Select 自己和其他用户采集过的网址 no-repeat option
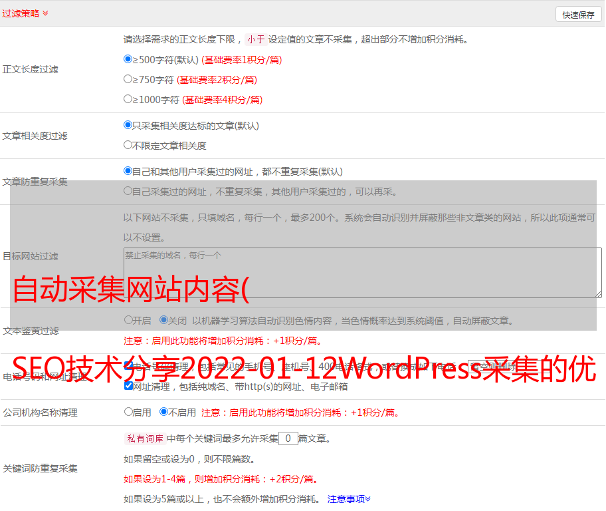Viewport: 606px width, 511px height. coord(128,171)
